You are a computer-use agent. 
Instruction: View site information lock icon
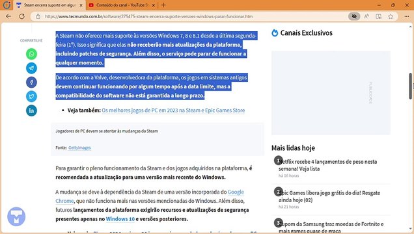coord(38,16)
